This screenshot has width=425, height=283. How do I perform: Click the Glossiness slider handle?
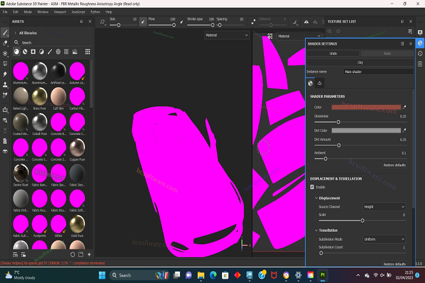coord(338,122)
